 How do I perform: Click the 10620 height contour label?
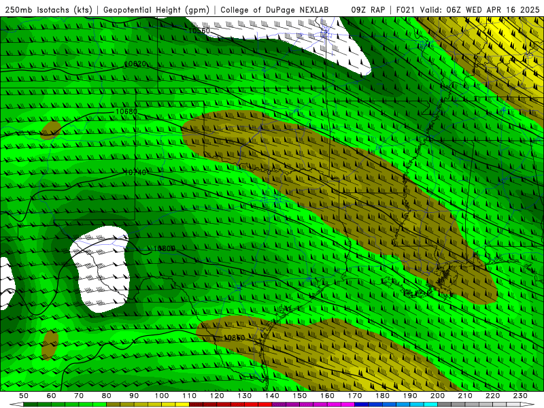[135, 64]
